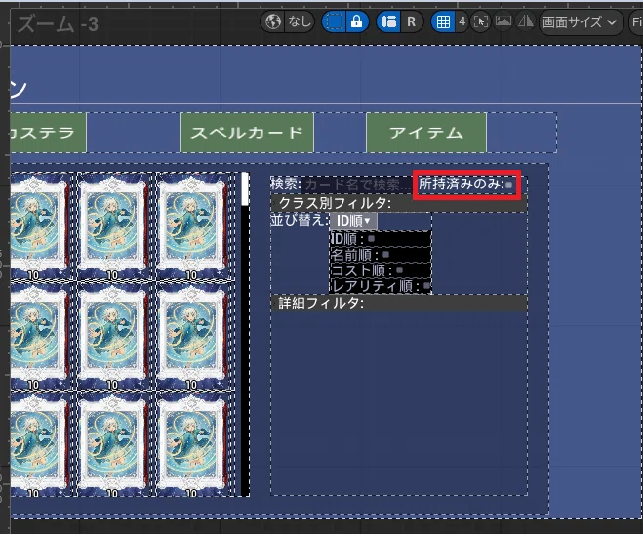
Task: Click the カード名で検索 search field
Action: coord(357,185)
